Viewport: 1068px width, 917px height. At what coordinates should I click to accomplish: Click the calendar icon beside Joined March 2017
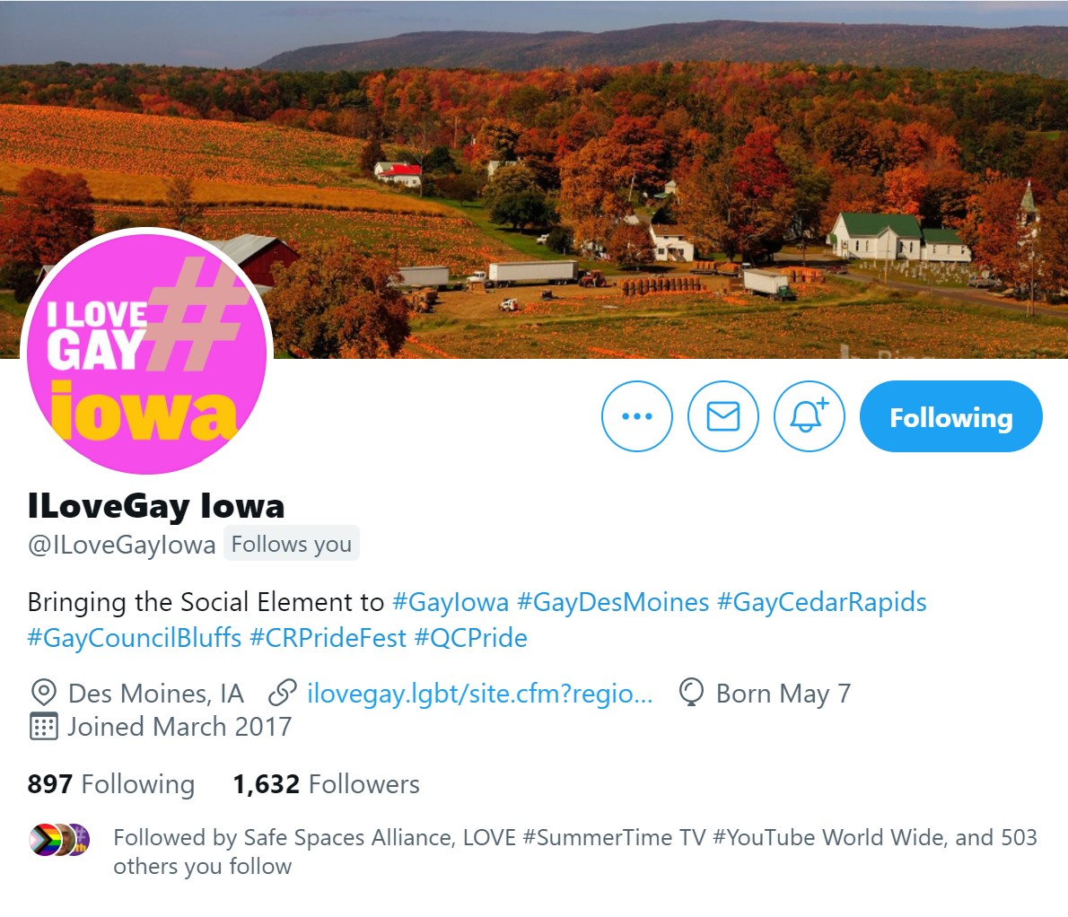point(44,727)
